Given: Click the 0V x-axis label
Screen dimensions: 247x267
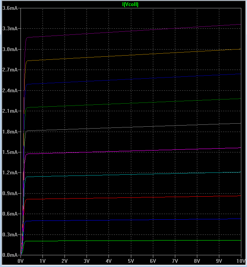Looking at the screenshot, I should coord(20,261).
